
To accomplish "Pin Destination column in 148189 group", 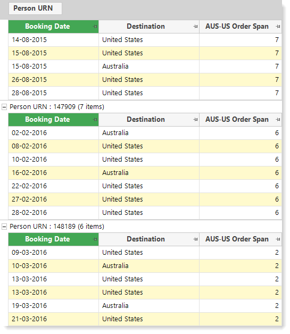I will [x=195, y=239].
